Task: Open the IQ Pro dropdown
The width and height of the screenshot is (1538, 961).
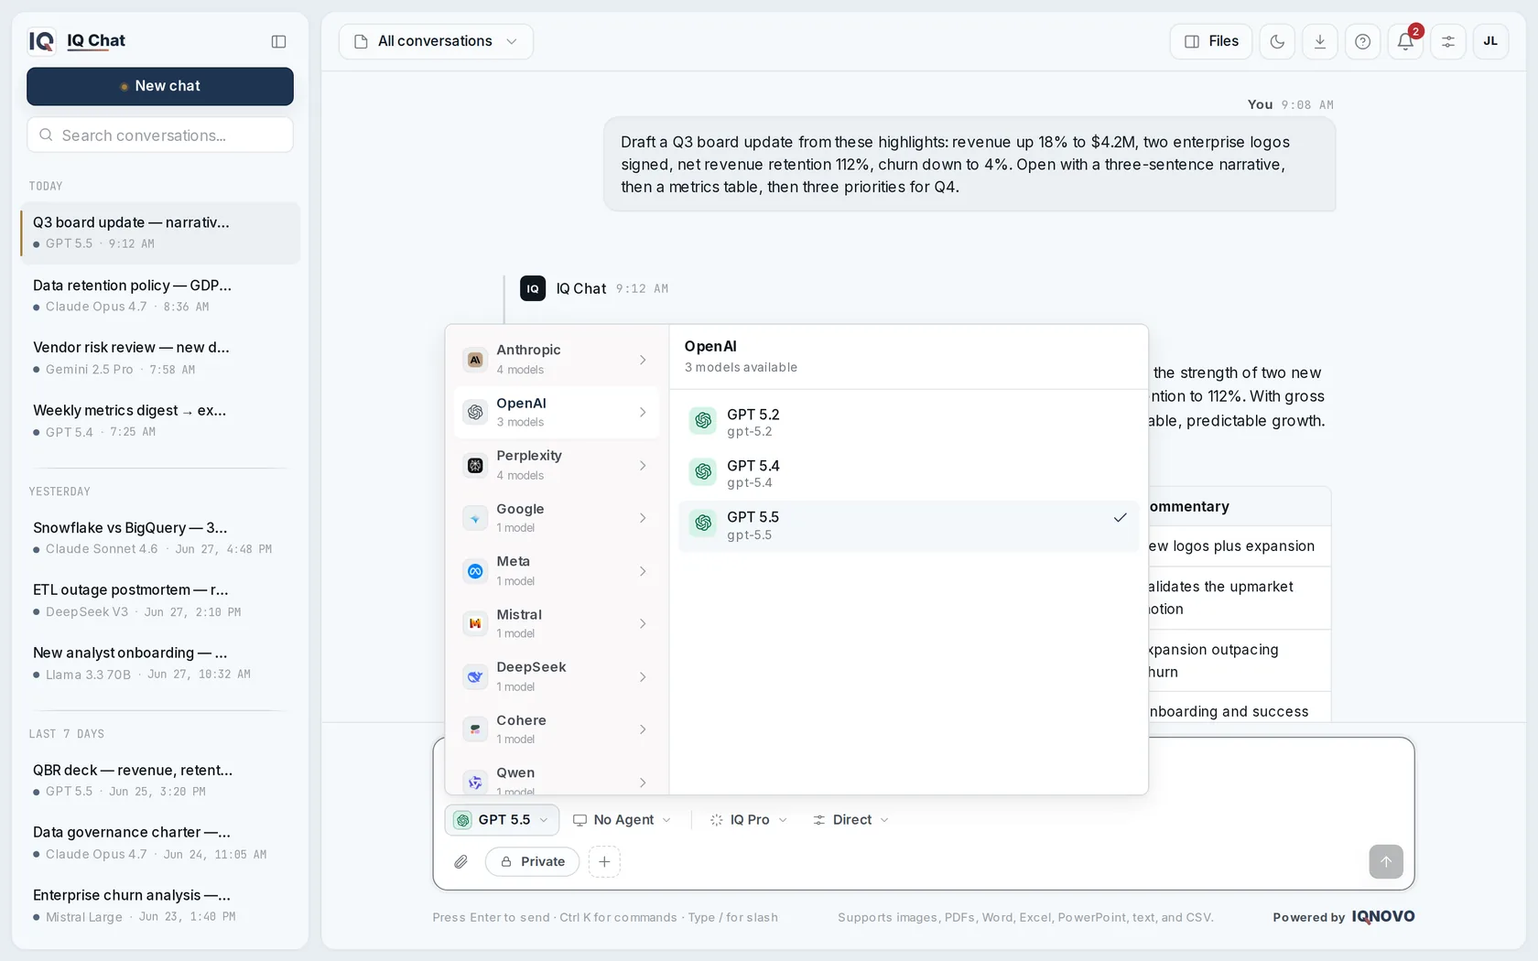Action: (749, 820)
